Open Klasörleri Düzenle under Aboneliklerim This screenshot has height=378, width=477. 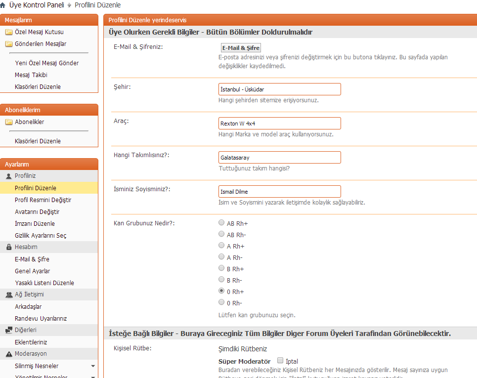click(38, 141)
